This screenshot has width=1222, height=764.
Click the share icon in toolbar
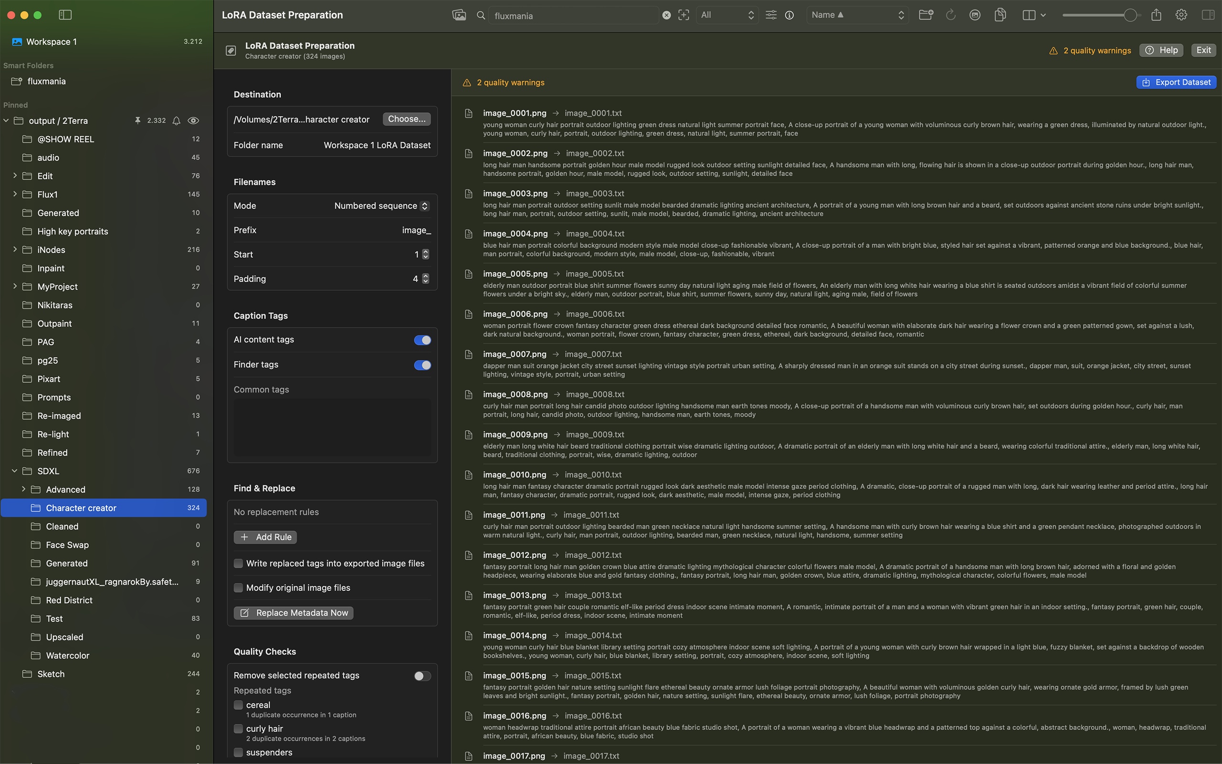pyautogui.click(x=1156, y=15)
